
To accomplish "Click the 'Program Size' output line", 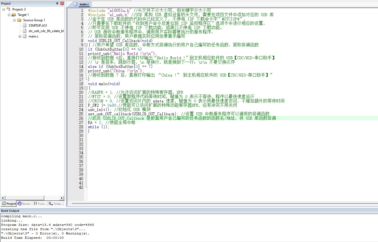I will 48,225.
